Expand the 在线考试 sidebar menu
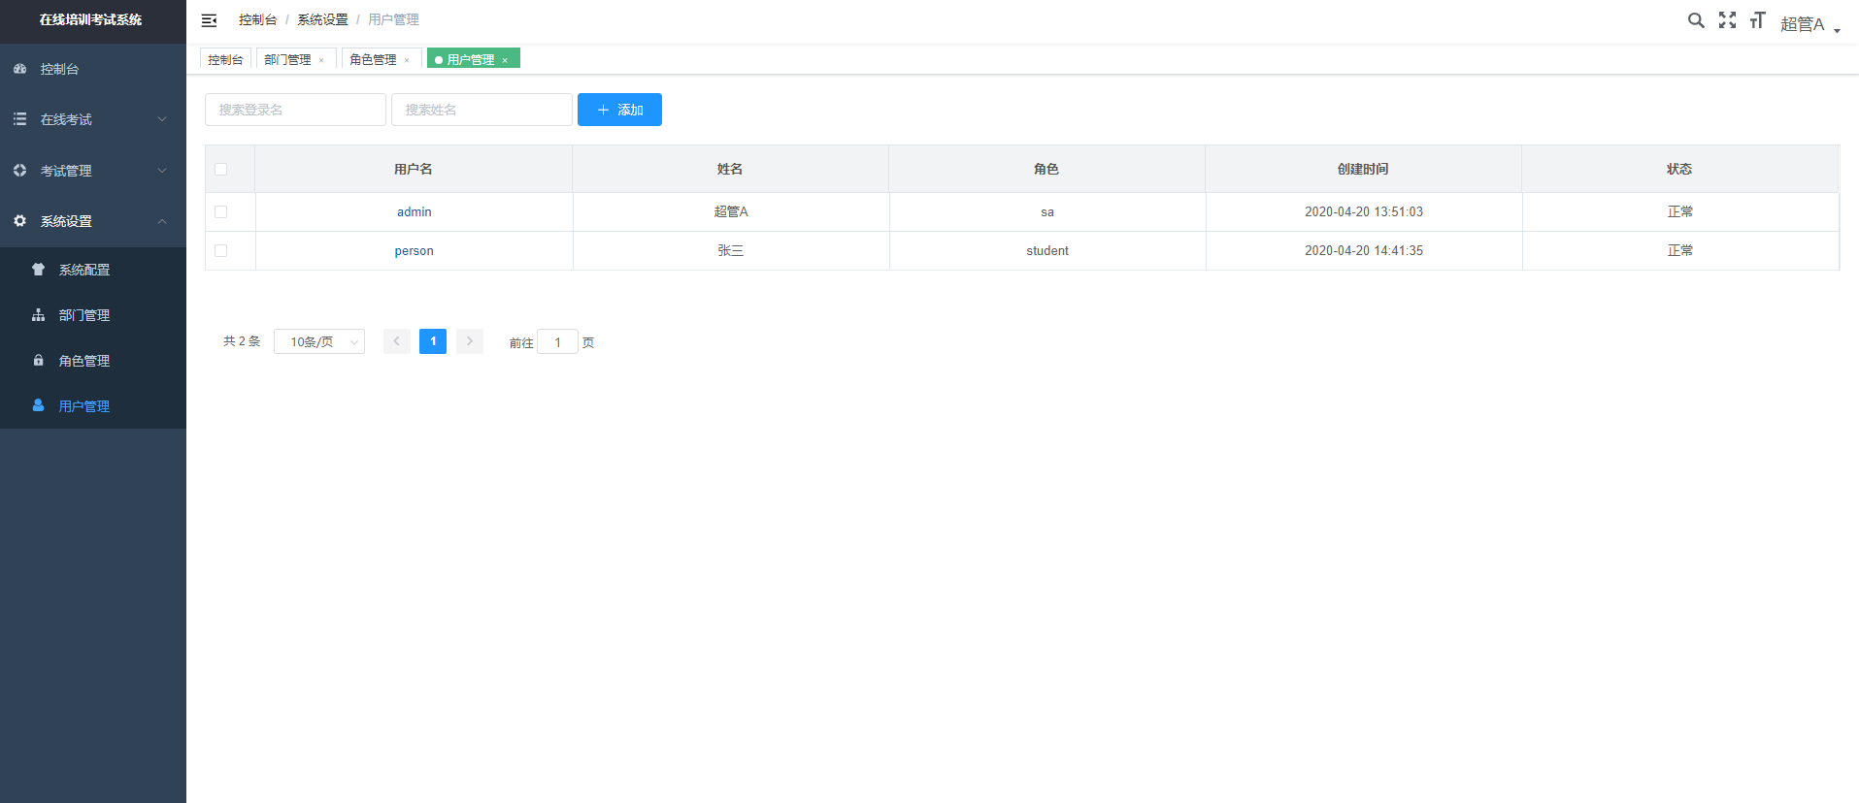The height and width of the screenshot is (803, 1859). [x=93, y=119]
